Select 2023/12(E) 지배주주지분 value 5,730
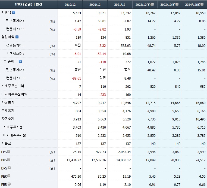 point(176,128)
